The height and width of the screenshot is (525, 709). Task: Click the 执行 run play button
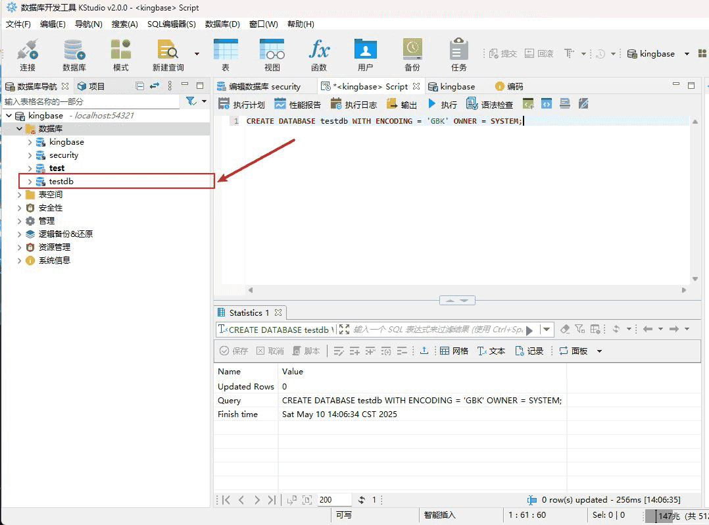coord(442,105)
